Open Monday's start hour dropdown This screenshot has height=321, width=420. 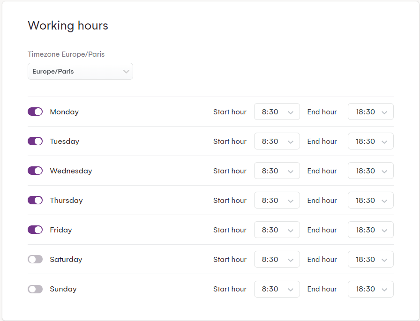[277, 112]
